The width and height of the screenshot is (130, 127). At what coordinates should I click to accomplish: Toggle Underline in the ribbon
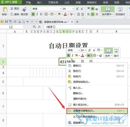pos(41,14)
